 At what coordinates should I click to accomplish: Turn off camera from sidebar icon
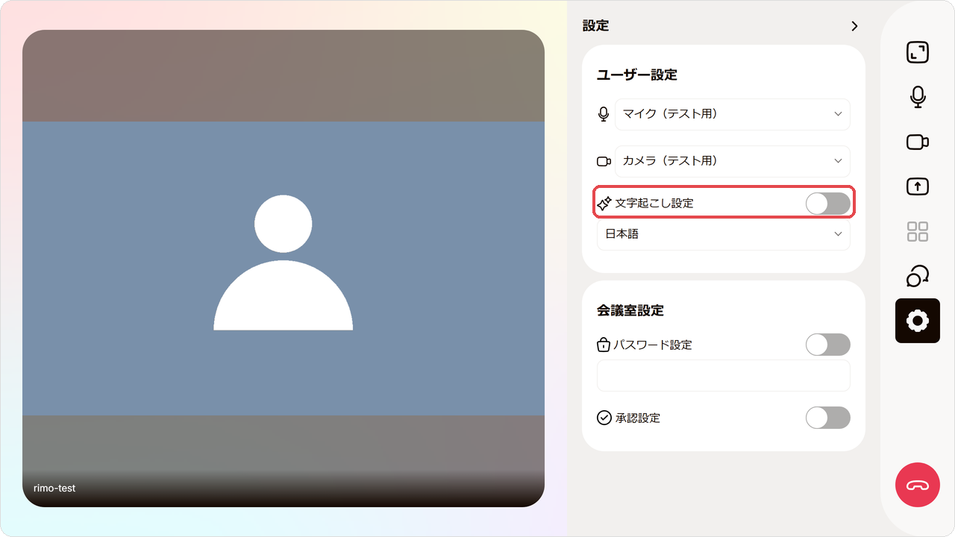point(918,142)
